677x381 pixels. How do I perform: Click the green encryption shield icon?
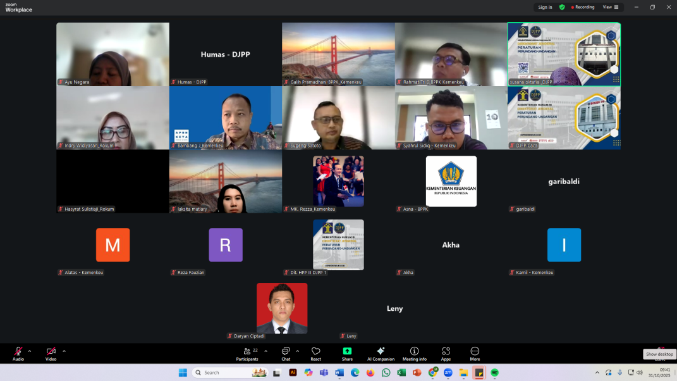coord(562,8)
